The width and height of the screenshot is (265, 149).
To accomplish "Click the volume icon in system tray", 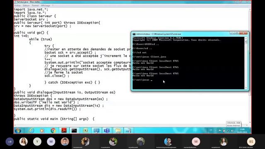I will pyautogui.click(x=232, y=131).
